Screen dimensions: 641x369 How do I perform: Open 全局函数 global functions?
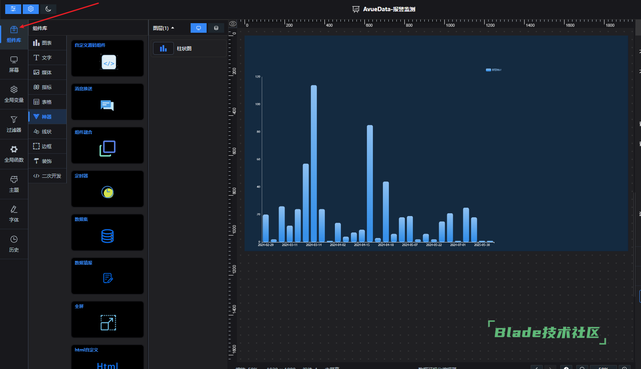[x=14, y=154]
